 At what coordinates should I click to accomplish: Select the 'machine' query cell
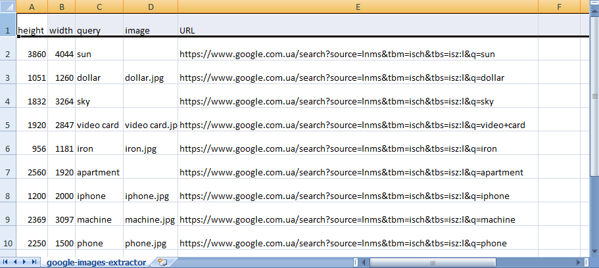[99, 215]
